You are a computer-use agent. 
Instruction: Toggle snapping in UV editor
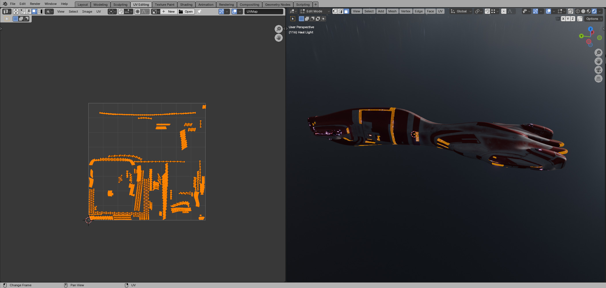click(121, 12)
